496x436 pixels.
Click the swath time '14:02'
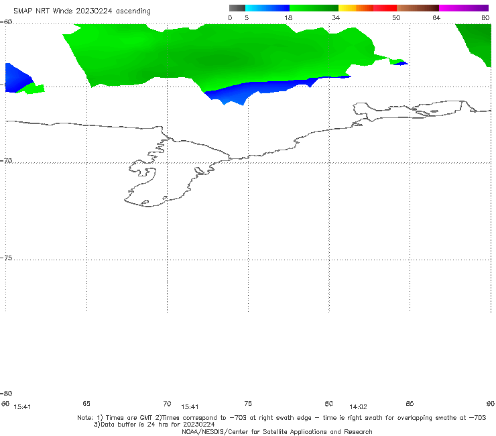tap(358, 407)
